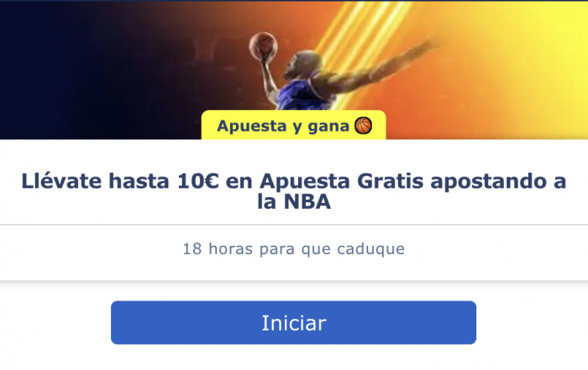588x370 pixels.
Task: Click the number "18" in the expiry text
Action: (x=192, y=249)
